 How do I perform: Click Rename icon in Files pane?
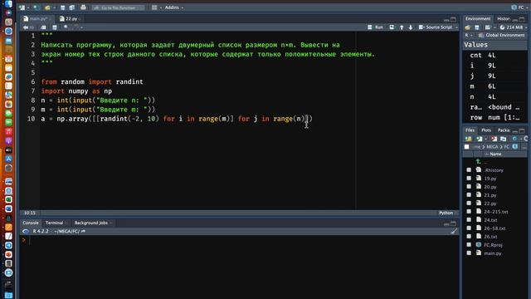click(504, 139)
